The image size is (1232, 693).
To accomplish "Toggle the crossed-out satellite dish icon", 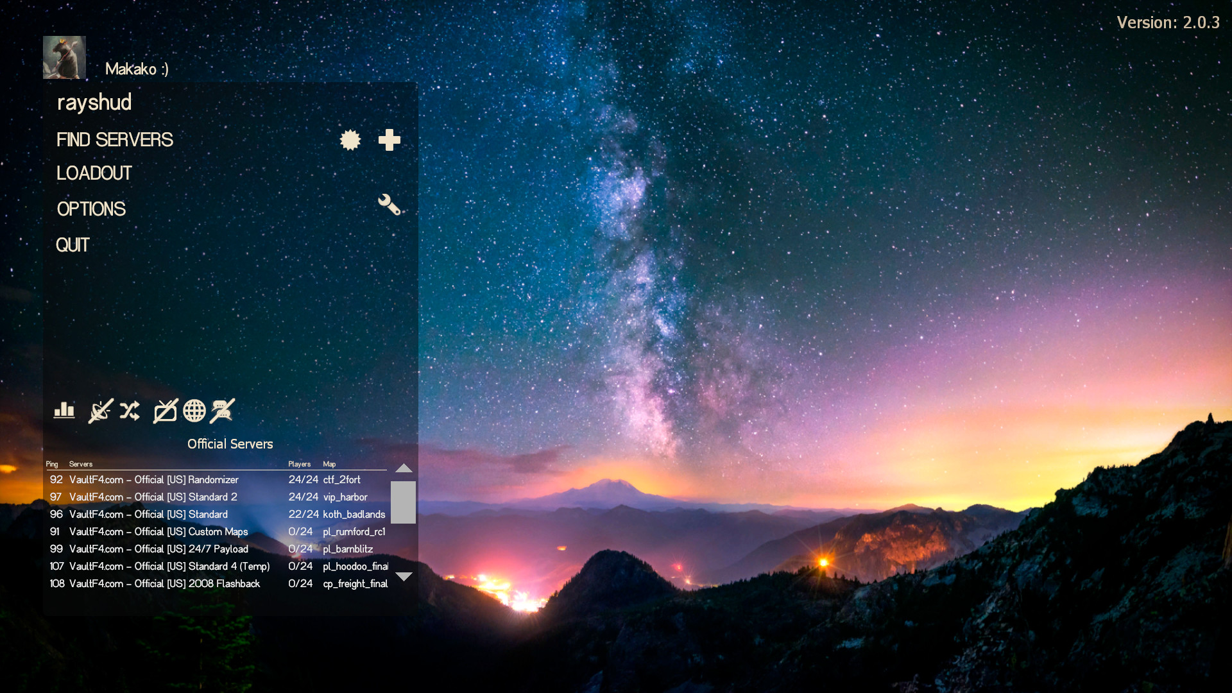I will click(x=101, y=411).
